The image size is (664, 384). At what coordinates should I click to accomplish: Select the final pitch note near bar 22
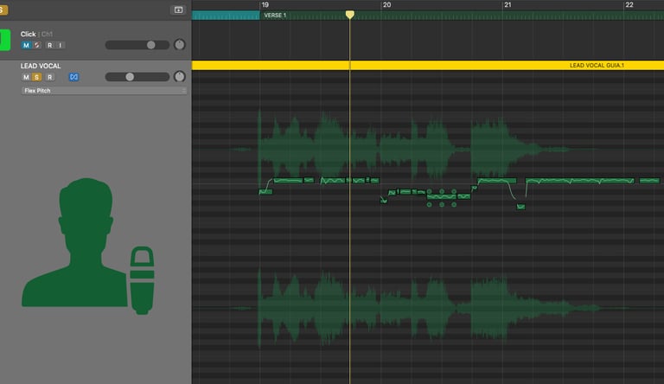click(x=649, y=181)
